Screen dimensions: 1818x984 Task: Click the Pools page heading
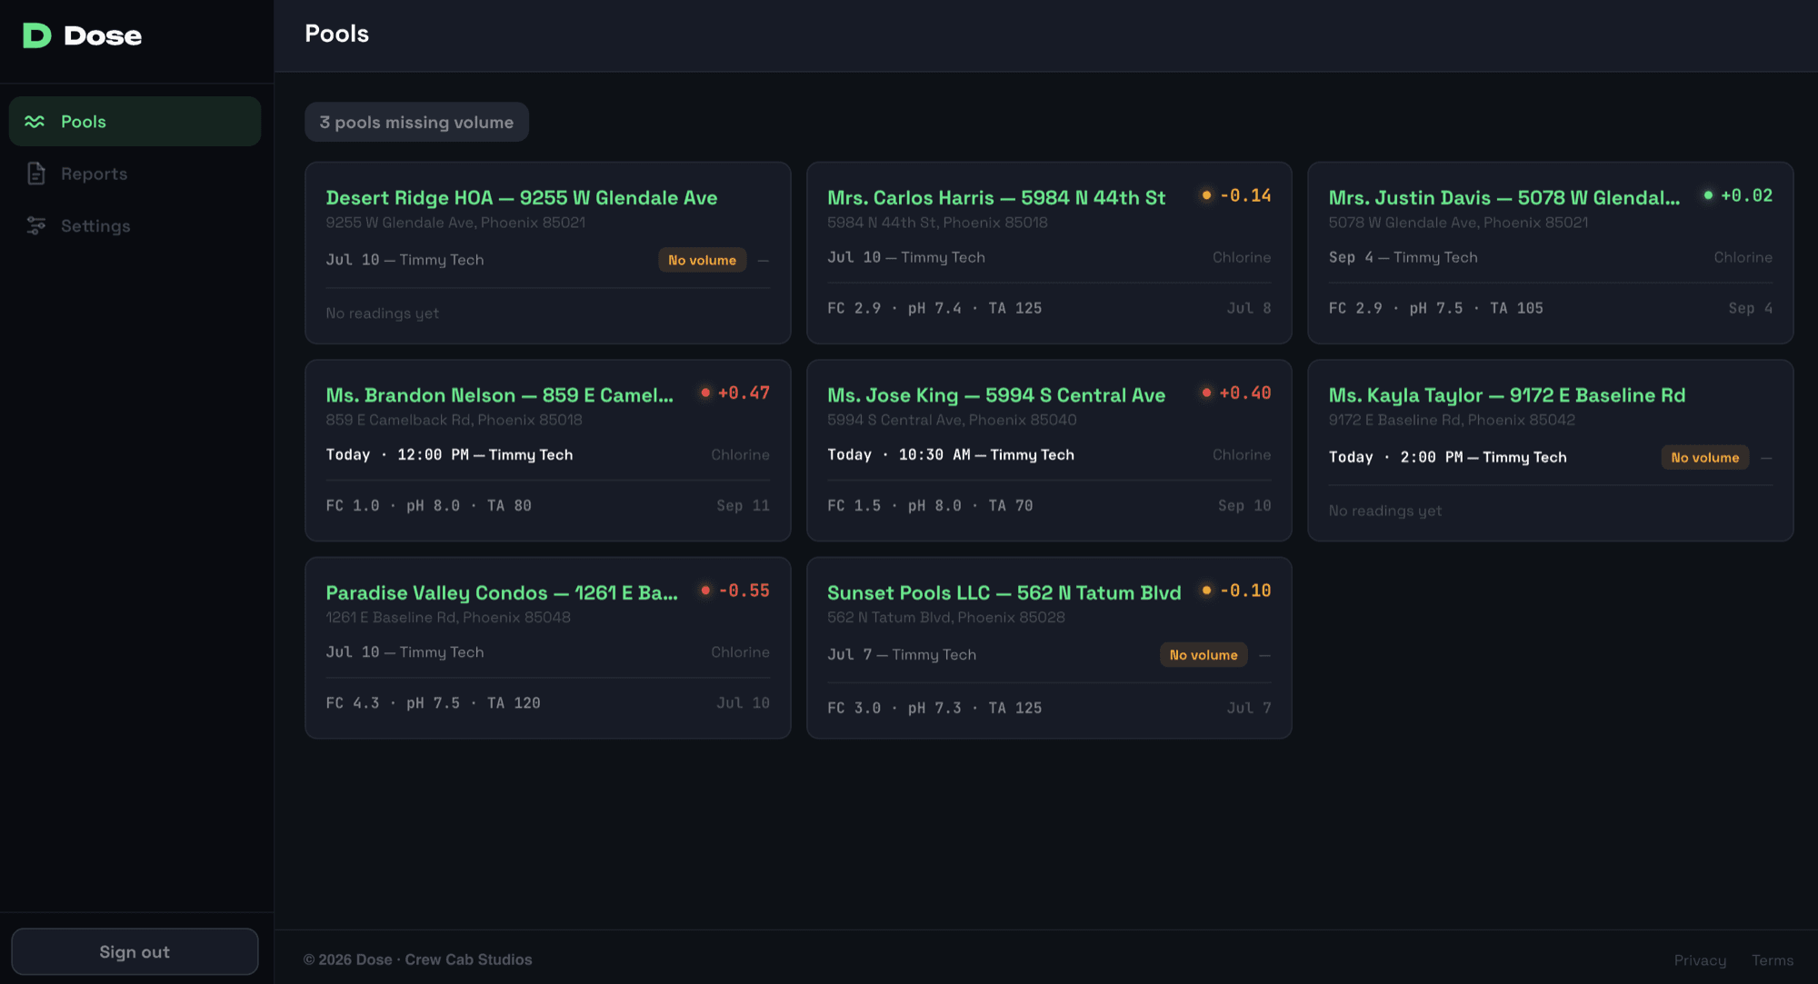pyautogui.click(x=337, y=34)
